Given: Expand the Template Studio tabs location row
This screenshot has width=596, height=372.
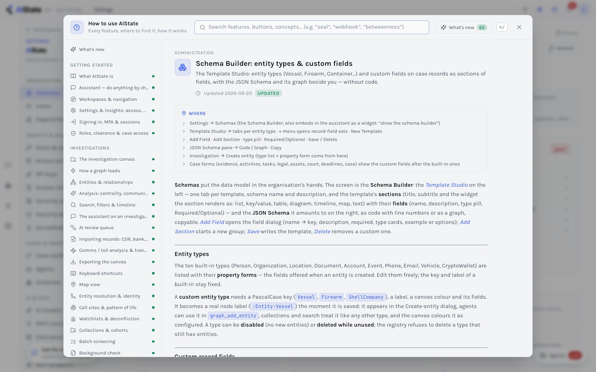Looking at the screenshot, I should click(331, 131).
